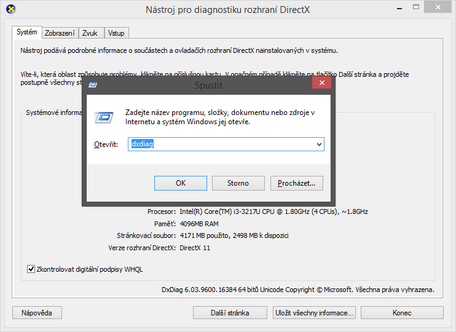Image resolution: width=456 pixels, height=332 pixels.
Task: Go to the Vstup tab
Action: (x=116, y=33)
